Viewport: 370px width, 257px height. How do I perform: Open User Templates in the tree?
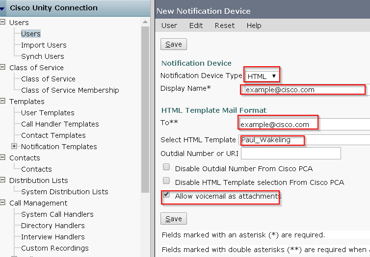[48, 113]
